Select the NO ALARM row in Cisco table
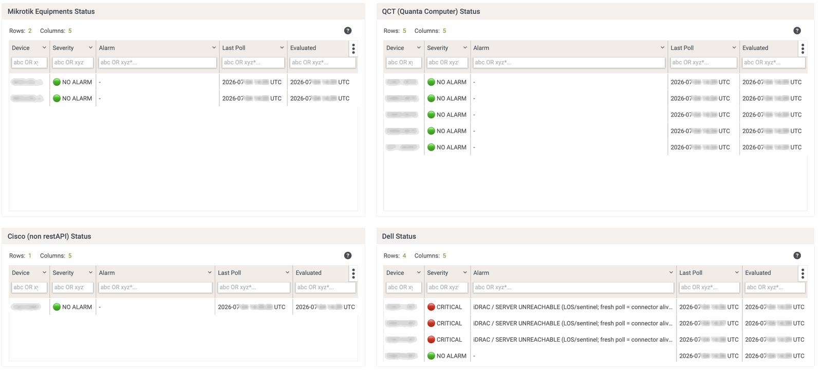This screenshot has height=371, width=822. pyautogui.click(x=183, y=307)
